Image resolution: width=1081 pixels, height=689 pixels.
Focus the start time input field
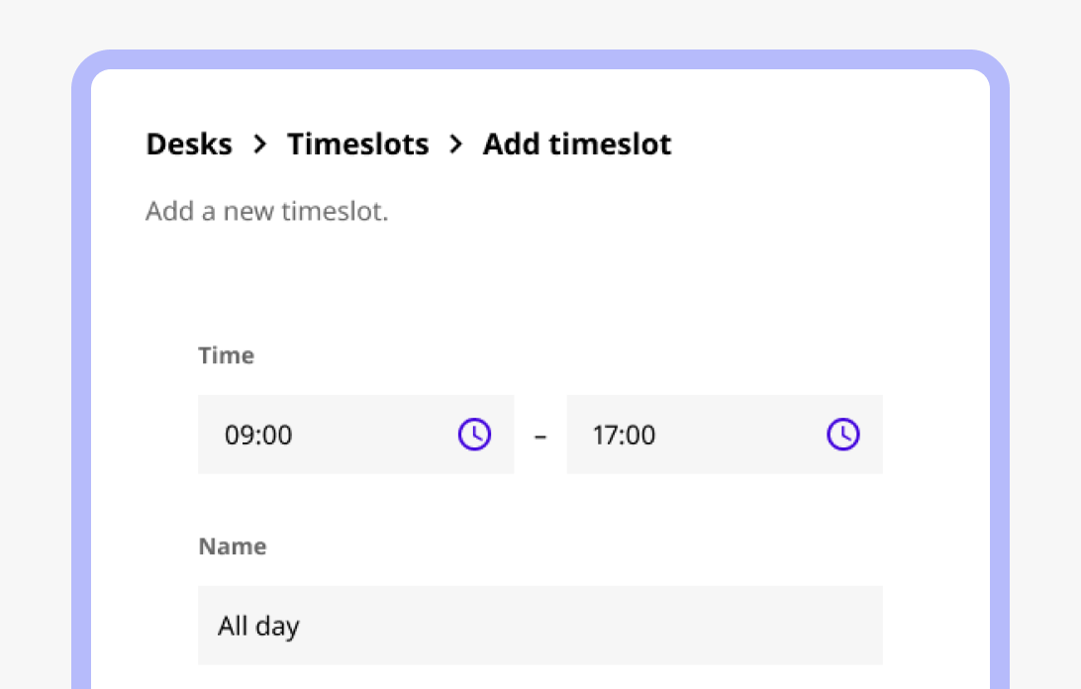(x=355, y=435)
